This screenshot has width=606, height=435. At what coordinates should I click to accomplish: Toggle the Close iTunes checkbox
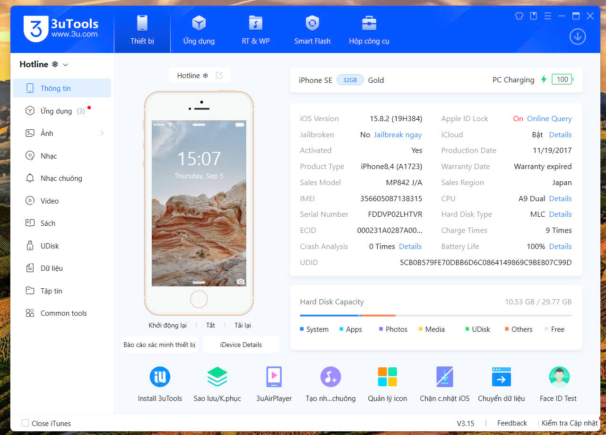[26, 423]
